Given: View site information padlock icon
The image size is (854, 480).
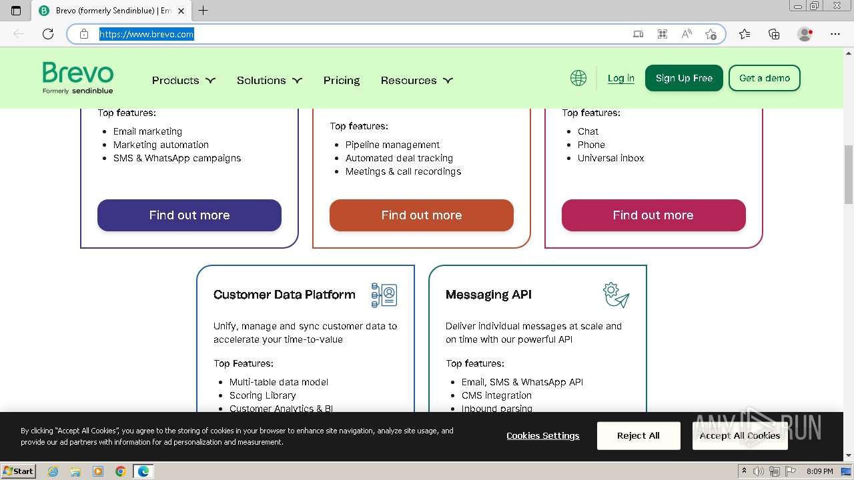Looking at the screenshot, I should tap(84, 34).
